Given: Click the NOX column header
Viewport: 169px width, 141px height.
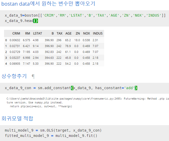Looking at the screenshot, I should pyautogui.click(x=87, y=33).
